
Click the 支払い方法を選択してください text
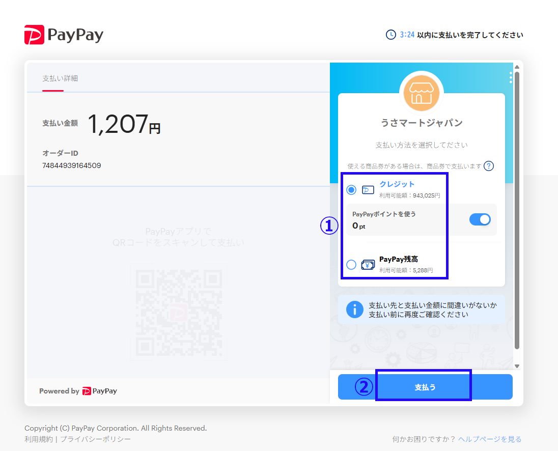click(422, 145)
